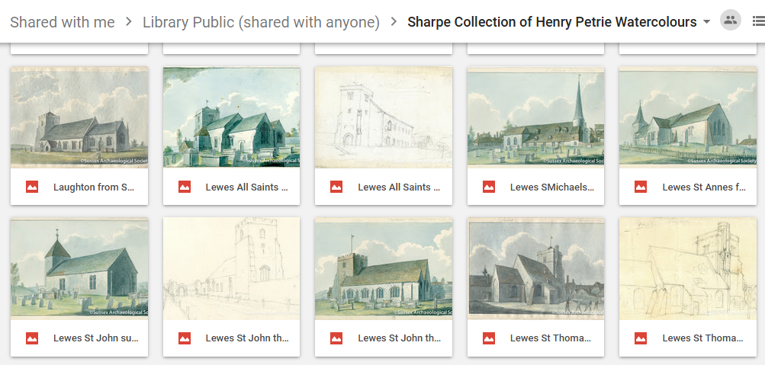Select coloured Lewes St Thomas thumbnail with horse
The height and width of the screenshot is (365, 765).
coord(535,268)
